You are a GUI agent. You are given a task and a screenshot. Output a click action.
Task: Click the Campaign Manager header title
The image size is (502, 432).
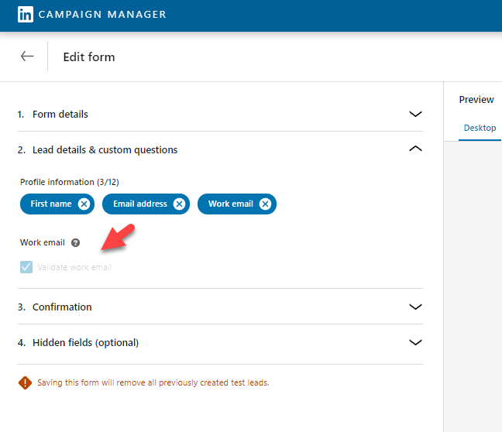pos(102,15)
